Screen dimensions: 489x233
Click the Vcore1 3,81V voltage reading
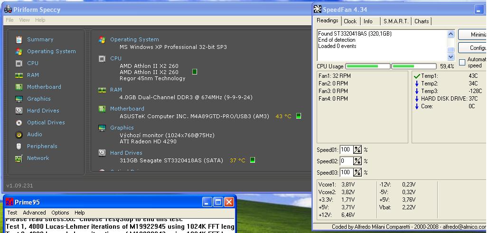click(337, 185)
